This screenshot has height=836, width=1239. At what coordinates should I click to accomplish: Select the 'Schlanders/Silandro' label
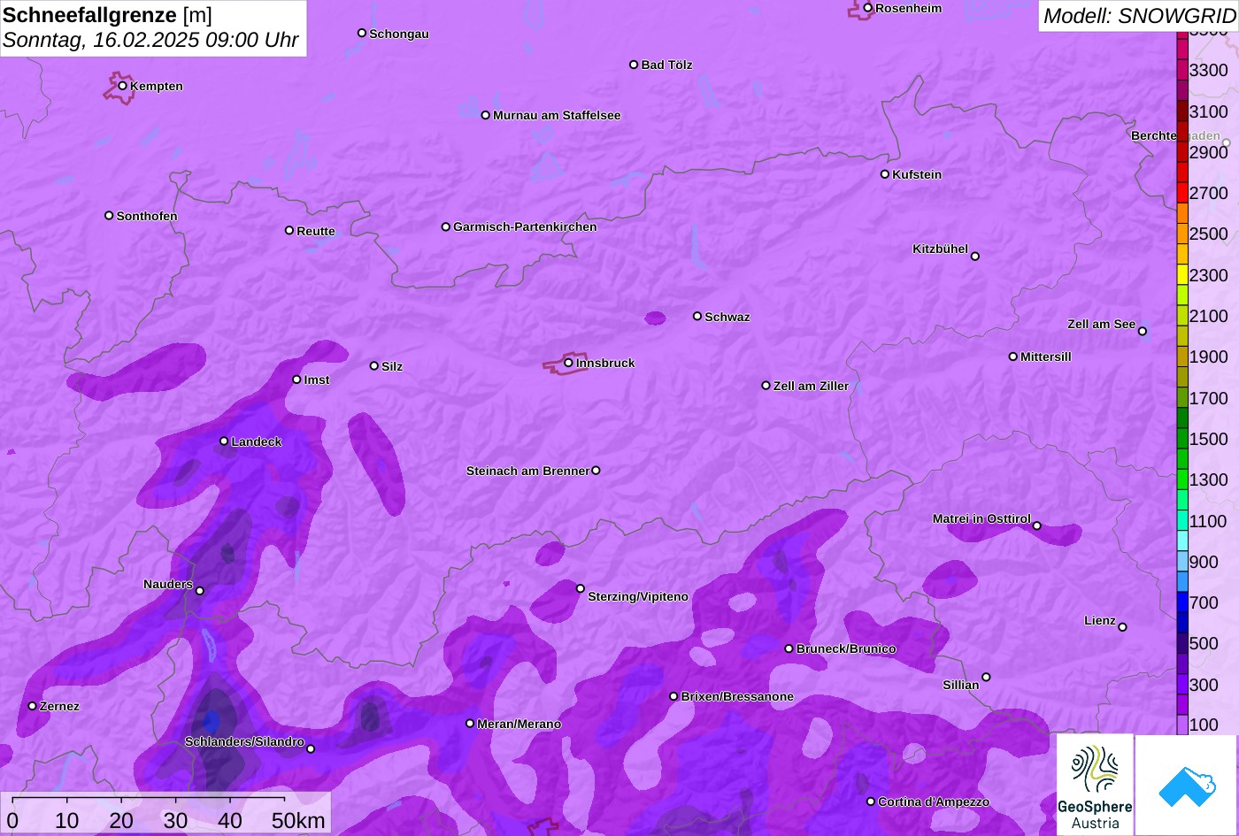coord(244,742)
